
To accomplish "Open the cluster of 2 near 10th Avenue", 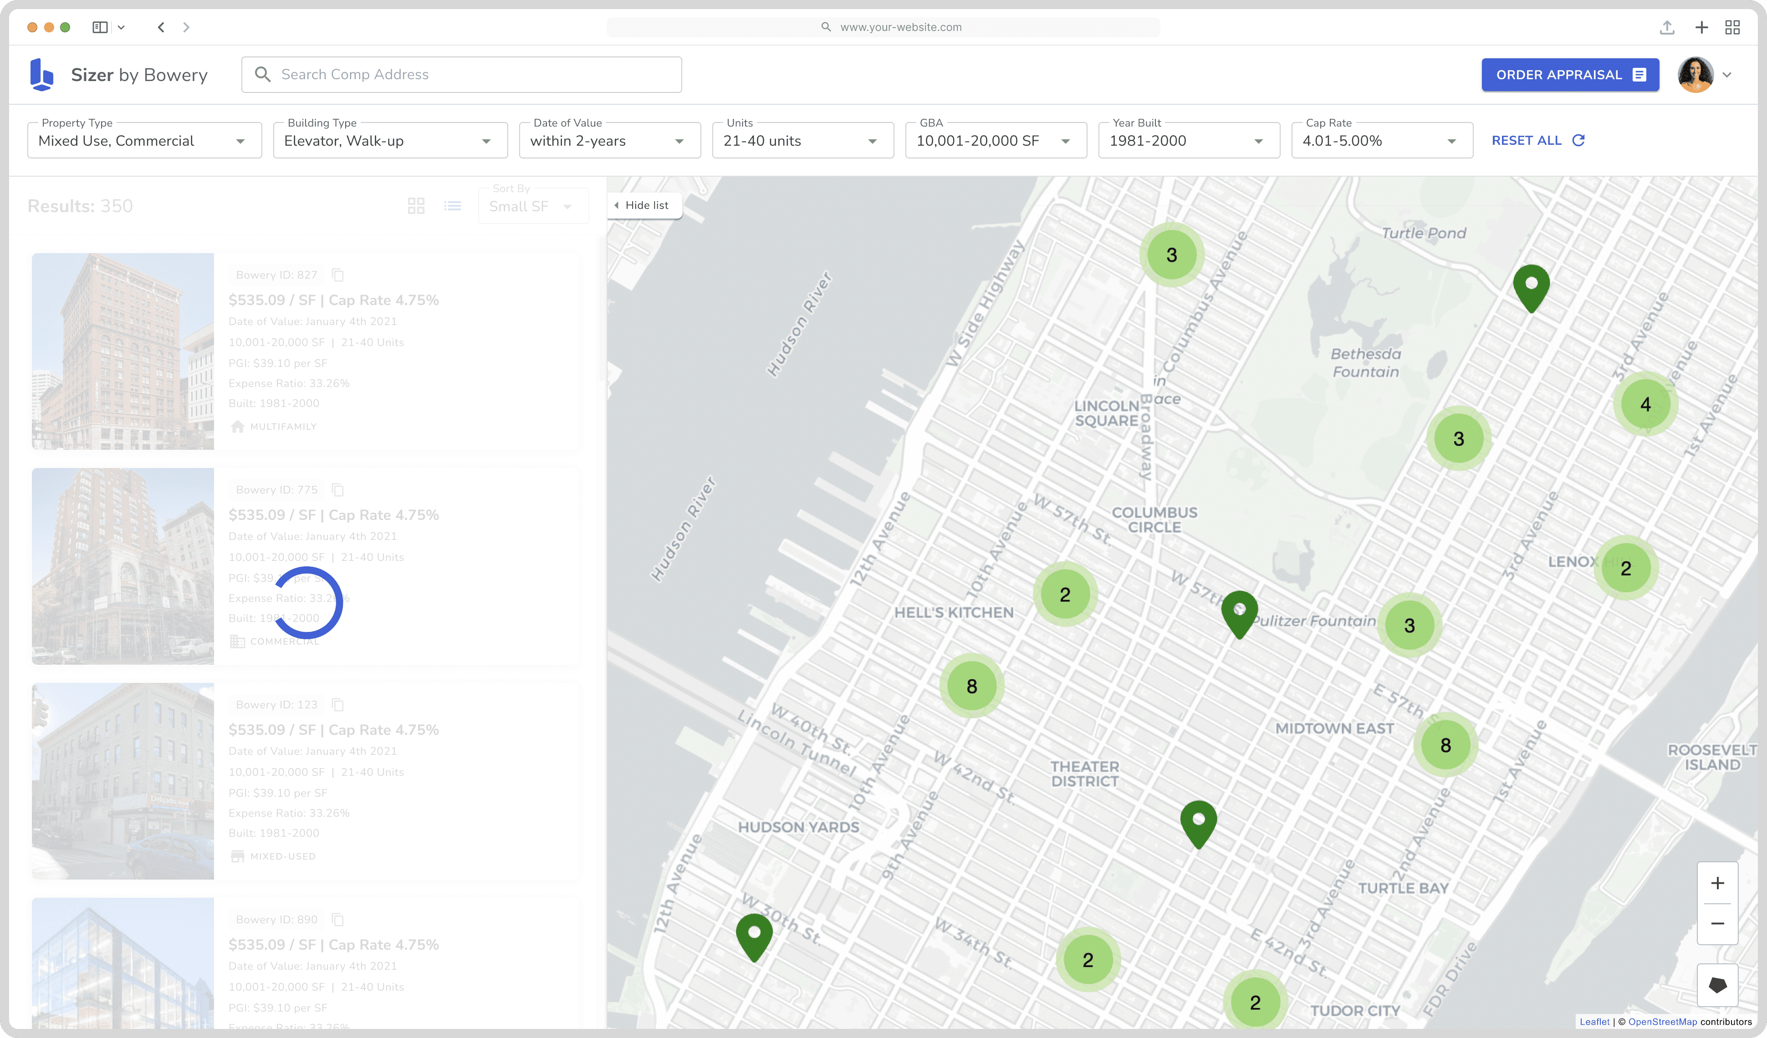I will [x=1065, y=594].
